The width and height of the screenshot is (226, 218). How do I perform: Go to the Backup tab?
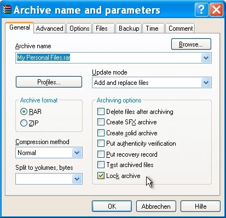[129, 28]
